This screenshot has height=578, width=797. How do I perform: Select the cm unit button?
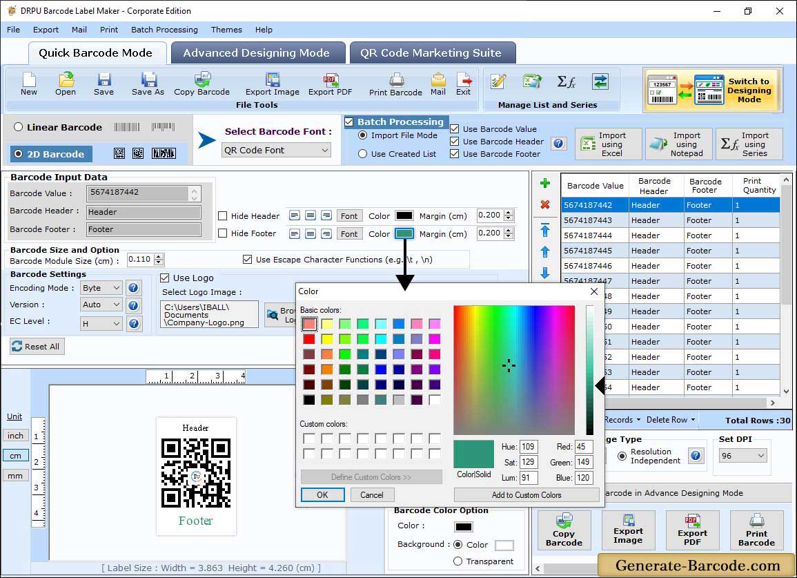pos(15,455)
